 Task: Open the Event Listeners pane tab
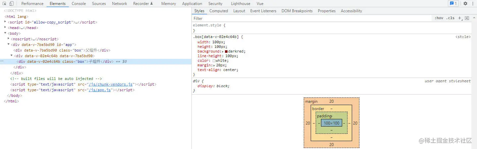click(263, 11)
